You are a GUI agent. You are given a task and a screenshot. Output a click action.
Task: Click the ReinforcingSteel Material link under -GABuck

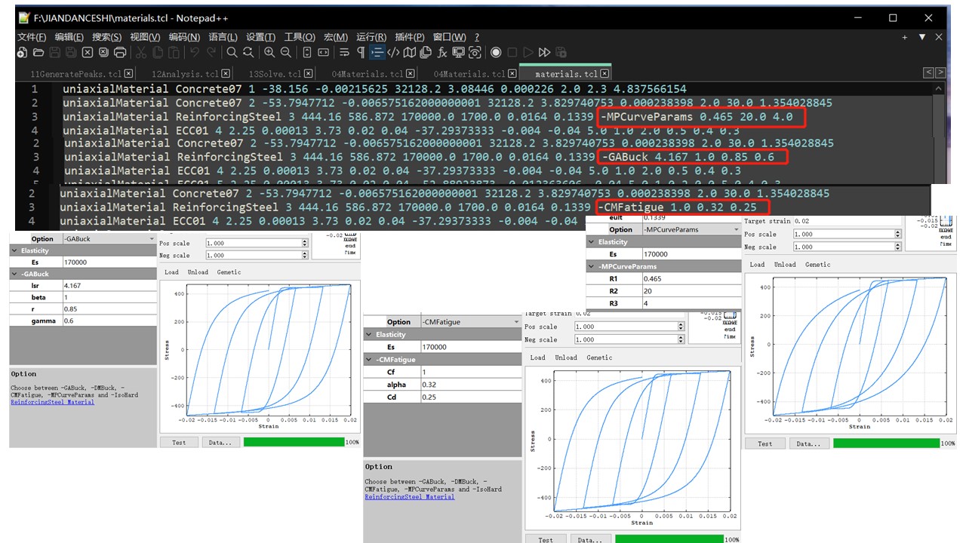(53, 402)
